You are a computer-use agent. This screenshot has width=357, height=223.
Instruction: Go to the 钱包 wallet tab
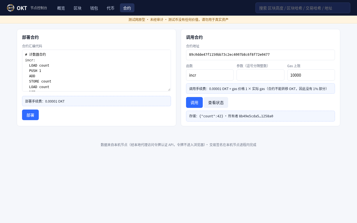tap(94, 8)
